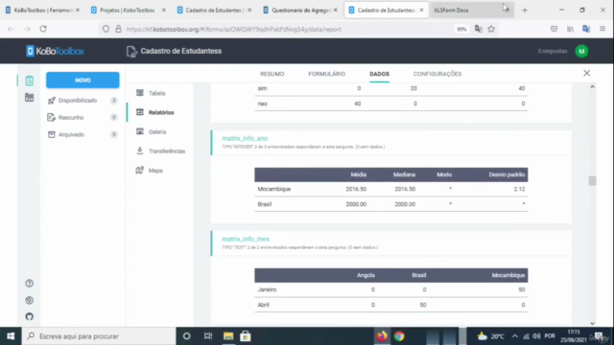
Task: Open the Pocket save icon
Action: 554,29
